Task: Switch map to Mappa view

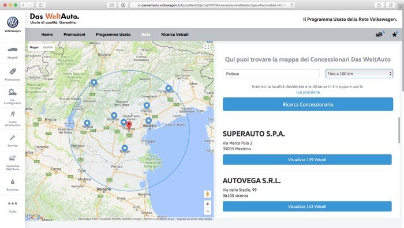Action: point(33,47)
